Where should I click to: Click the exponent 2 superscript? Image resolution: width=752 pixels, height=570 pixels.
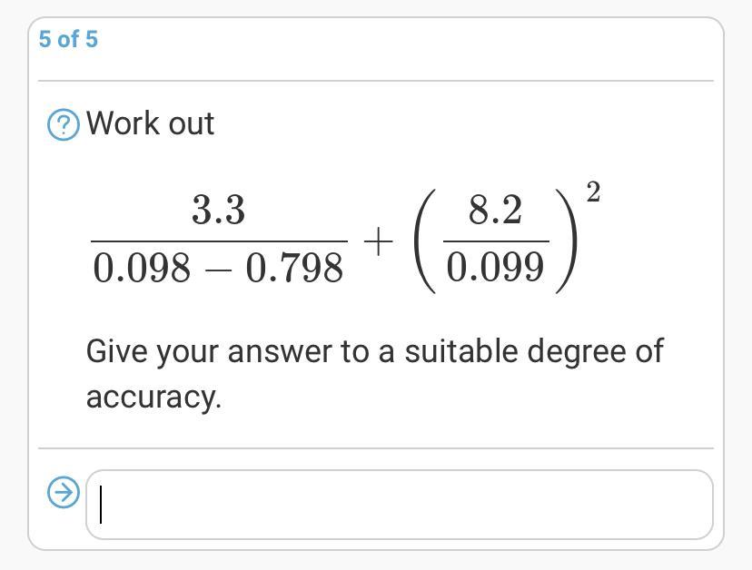(x=593, y=192)
